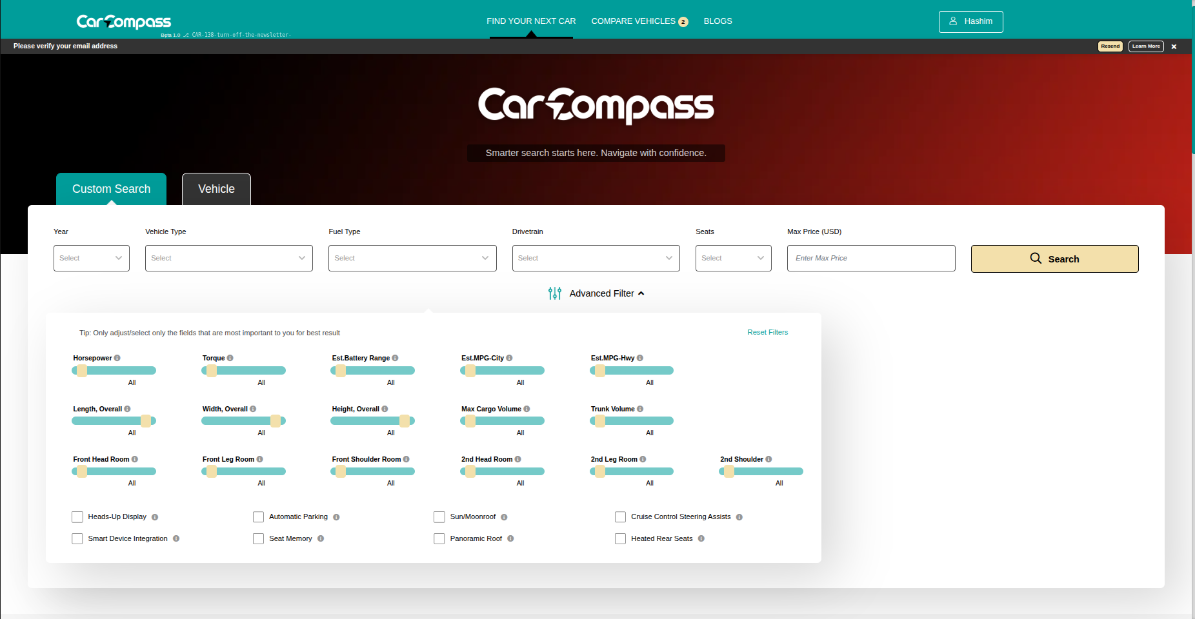Viewport: 1195px width, 619px height.
Task: Click the Reset Filters link
Action: 767,332
